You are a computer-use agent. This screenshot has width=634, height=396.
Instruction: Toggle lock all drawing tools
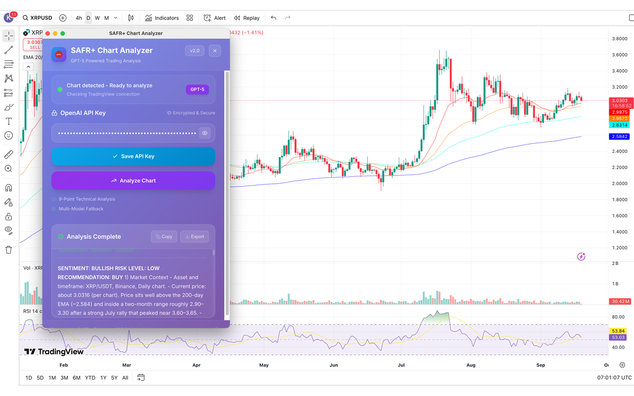(8, 217)
